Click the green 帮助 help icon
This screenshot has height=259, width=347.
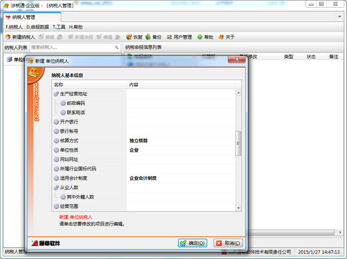(200, 37)
